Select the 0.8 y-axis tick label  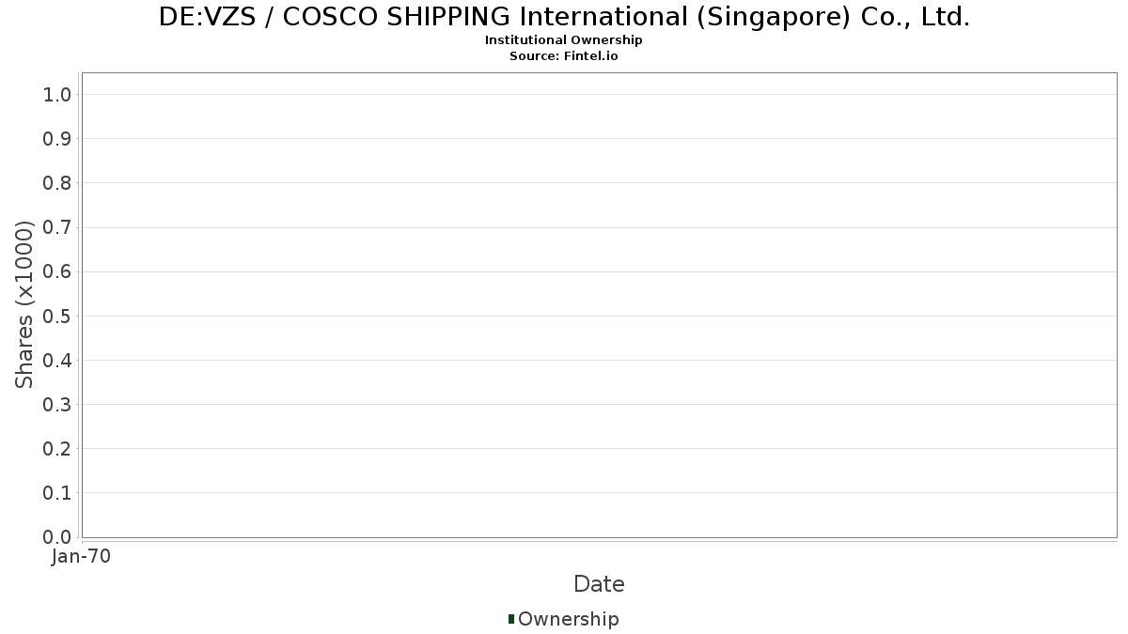coord(57,182)
